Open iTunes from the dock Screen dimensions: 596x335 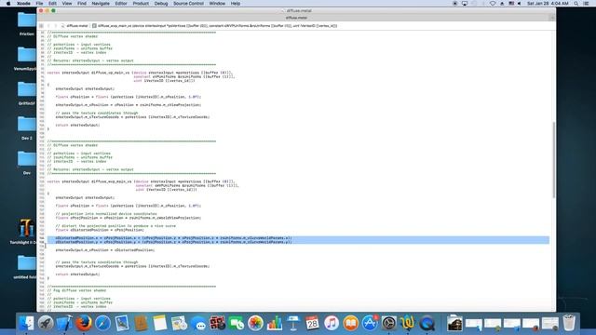[x=332, y=323]
